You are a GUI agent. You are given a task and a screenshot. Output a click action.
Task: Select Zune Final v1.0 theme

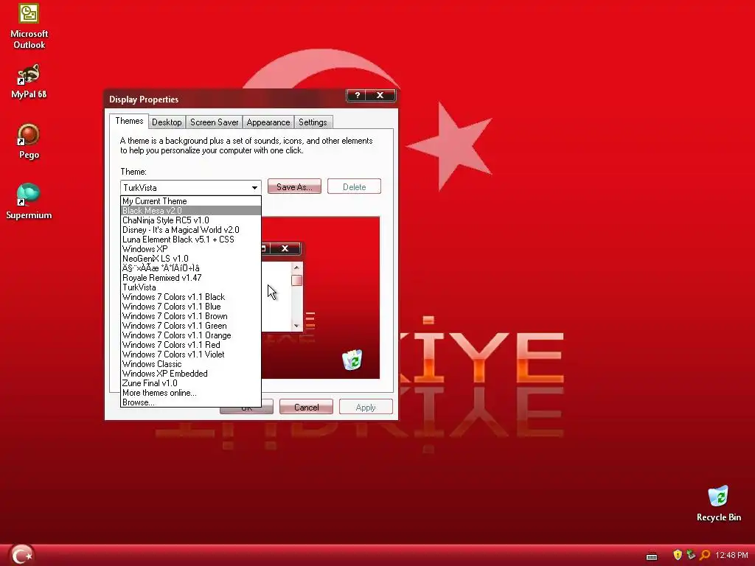(191, 383)
